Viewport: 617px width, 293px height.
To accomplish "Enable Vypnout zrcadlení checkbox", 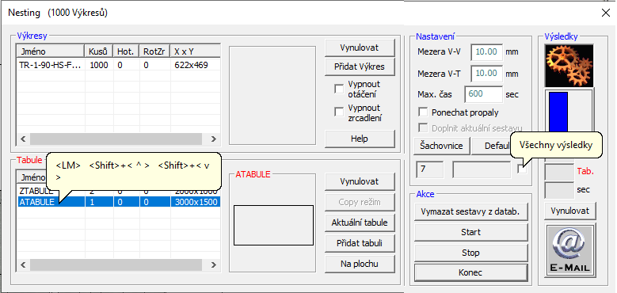I will 339,112.
